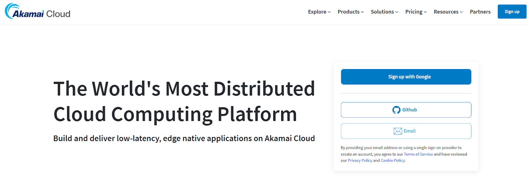Click the GitHub octocat icon
530x181 pixels.
point(396,110)
